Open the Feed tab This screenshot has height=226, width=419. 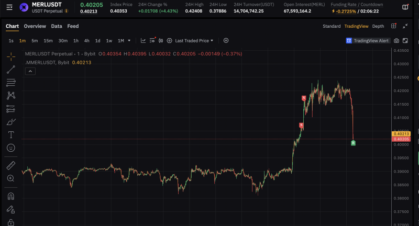point(73,26)
